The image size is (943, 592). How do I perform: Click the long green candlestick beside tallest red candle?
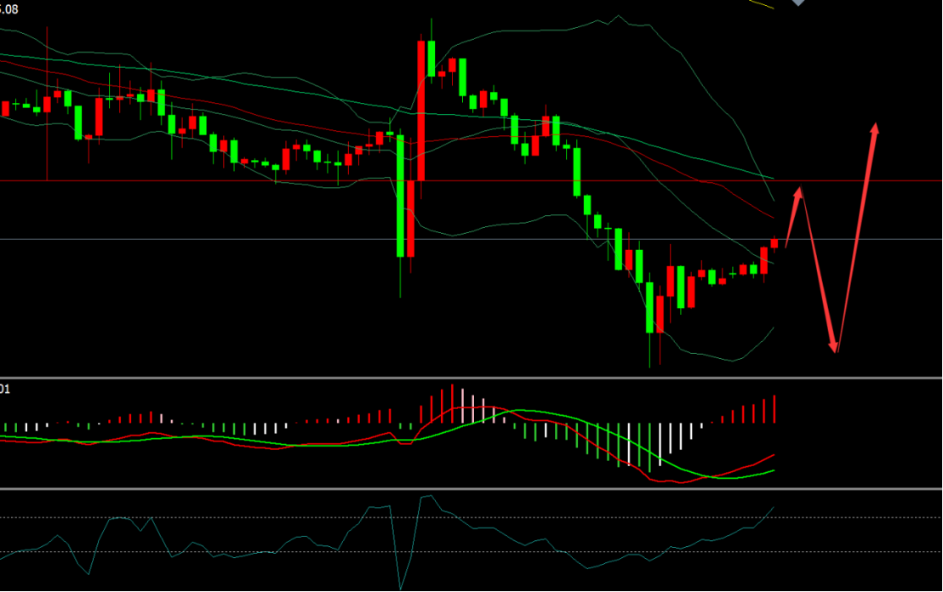401,196
